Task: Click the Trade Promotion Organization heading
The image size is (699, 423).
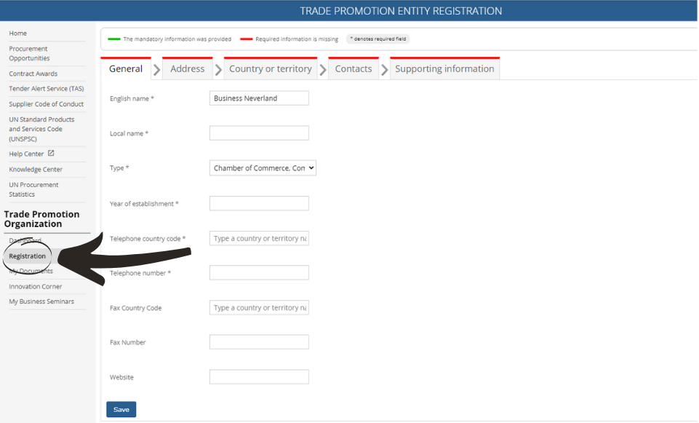Action: 42,219
